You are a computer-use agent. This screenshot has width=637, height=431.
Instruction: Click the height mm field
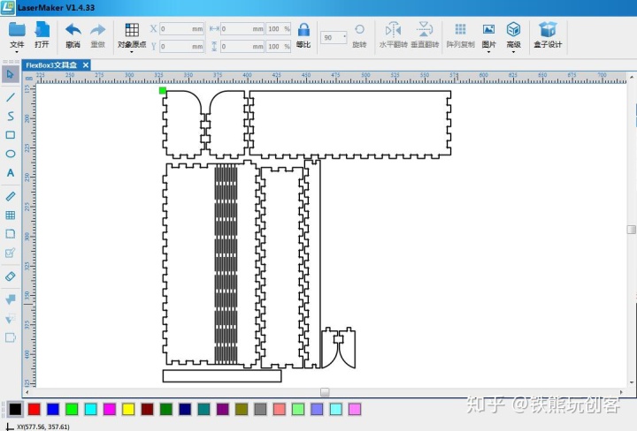242,46
